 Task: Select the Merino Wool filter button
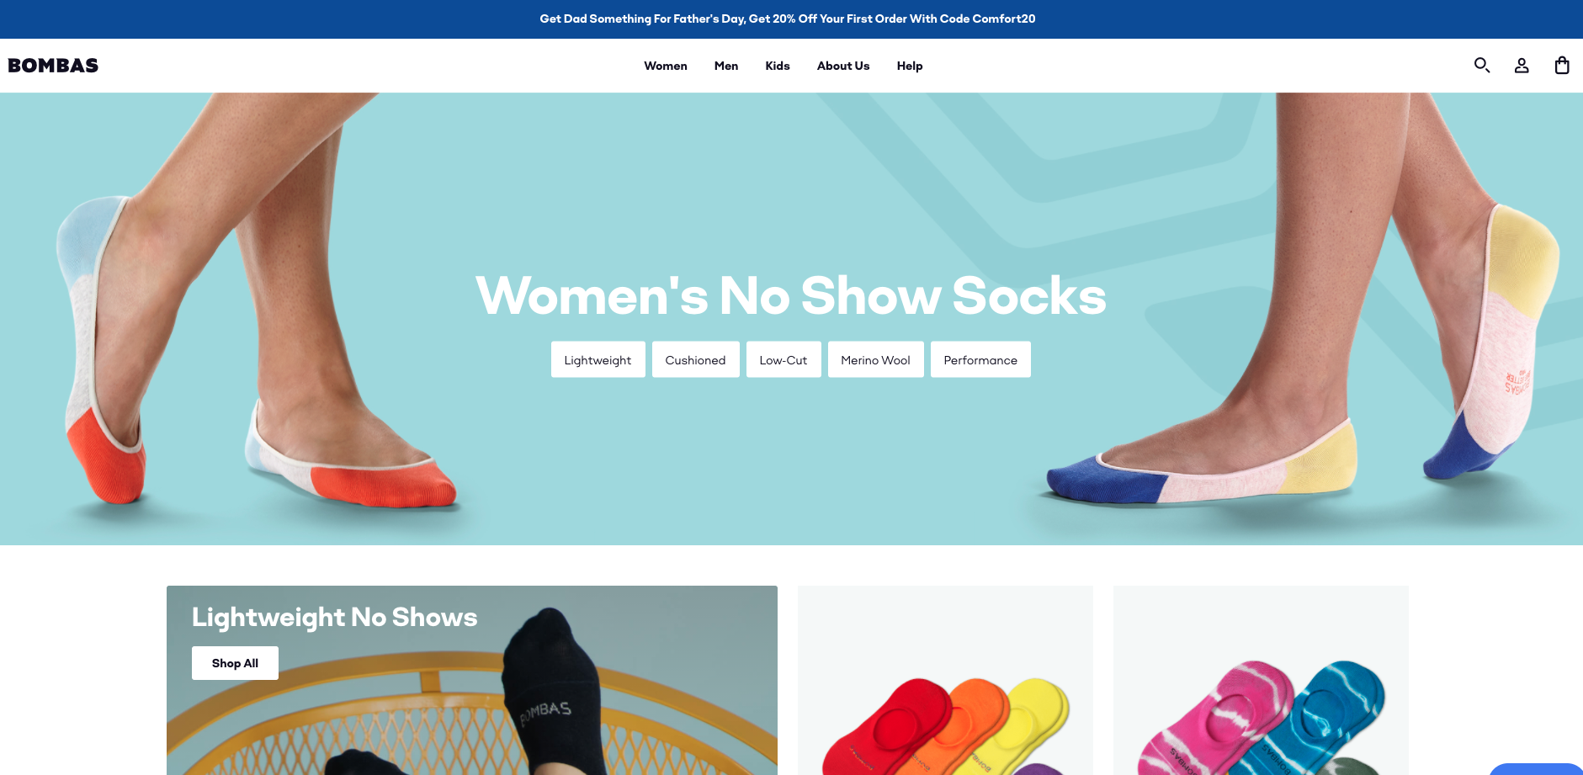[875, 359]
